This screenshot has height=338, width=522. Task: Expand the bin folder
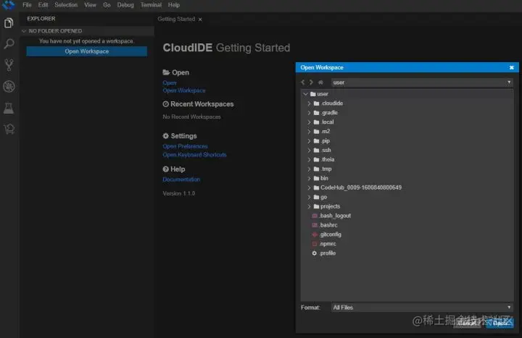[309, 178]
